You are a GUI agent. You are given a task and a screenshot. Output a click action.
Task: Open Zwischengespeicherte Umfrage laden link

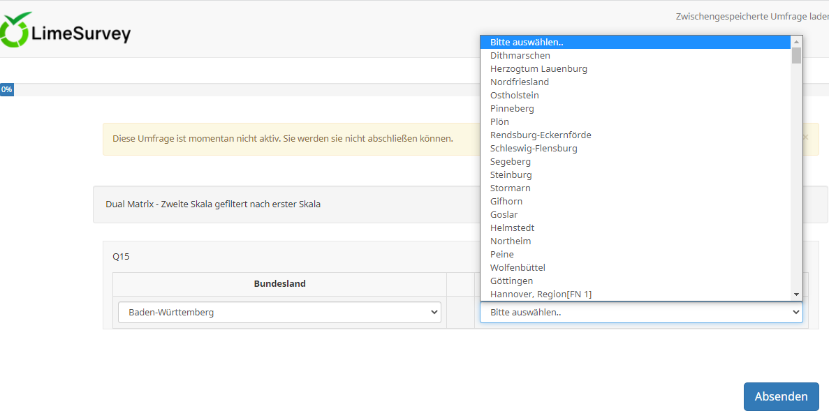point(751,17)
